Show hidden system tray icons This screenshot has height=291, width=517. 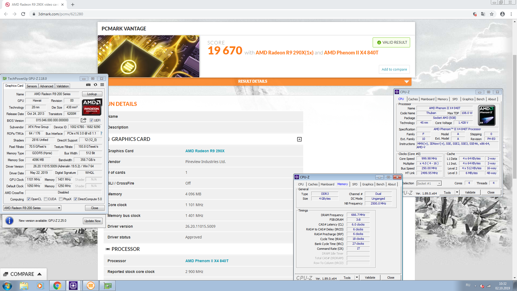[x=475, y=286]
